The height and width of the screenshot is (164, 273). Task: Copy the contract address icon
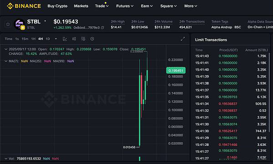[102, 27]
